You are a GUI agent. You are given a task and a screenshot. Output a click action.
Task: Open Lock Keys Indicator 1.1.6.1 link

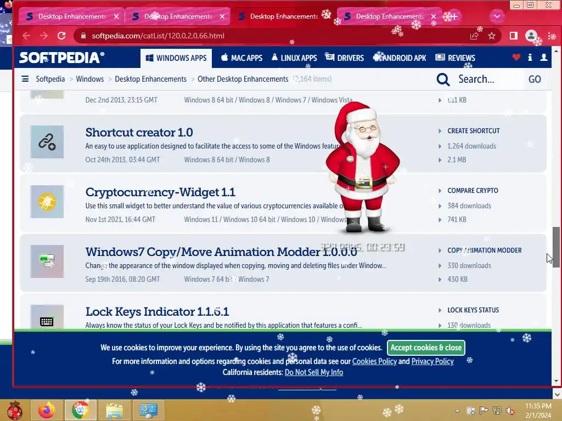click(x=157, y=312)
